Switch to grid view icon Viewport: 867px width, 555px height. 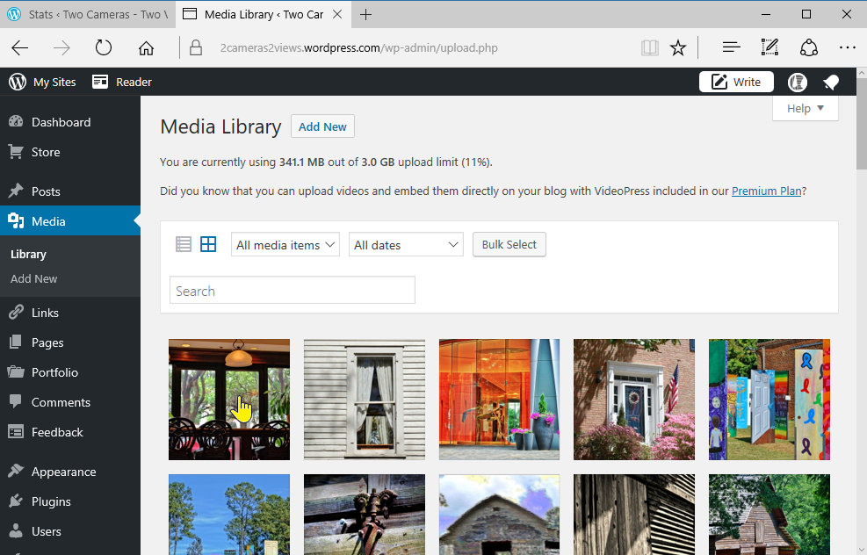208,245
